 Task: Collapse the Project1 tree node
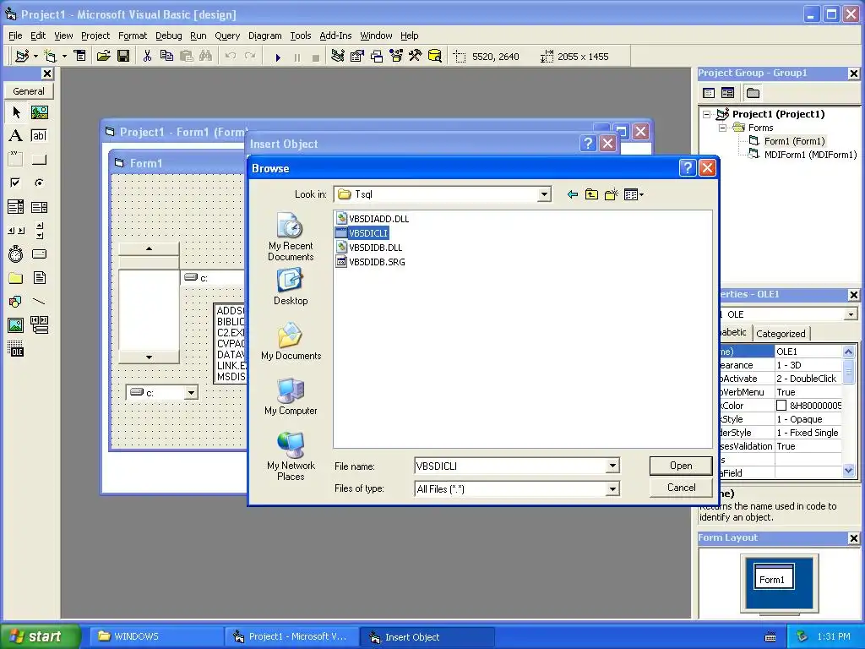[707, 115]
